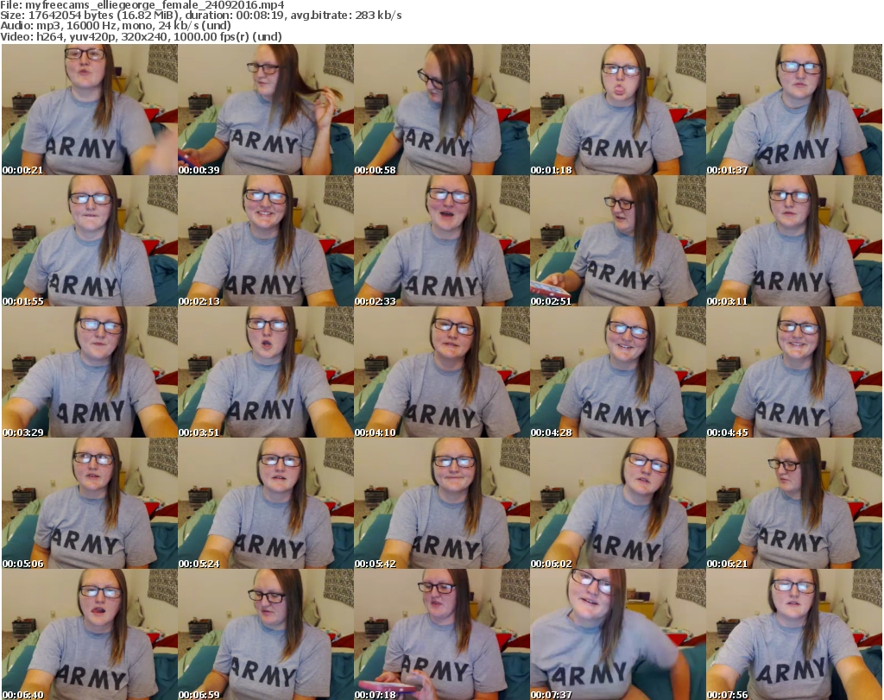Click the 'Size: 17642054 bytes' info line
The image size is (884, 700).
(200, 16)
